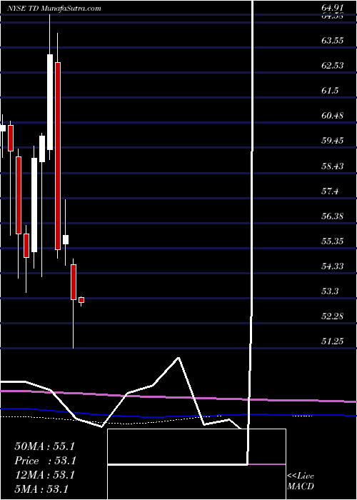Click the 5MA : 53.1 reading
This screenshot has height=500, width=357.
[41, 489]
